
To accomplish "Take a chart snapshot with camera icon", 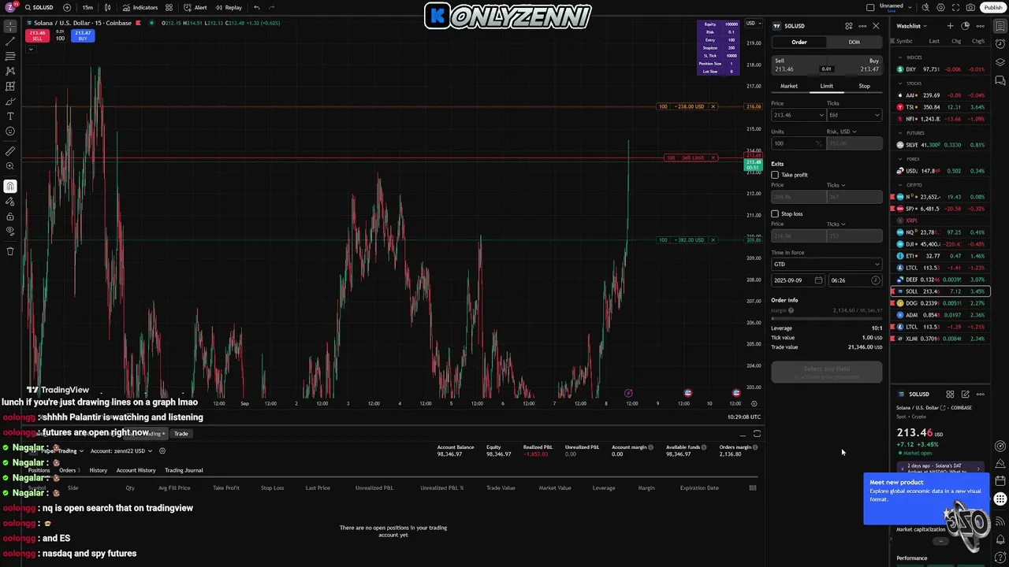I will click(970, 7).
